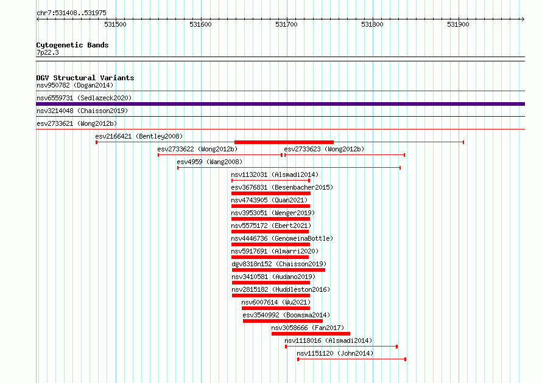The height and width of the screenshot is (383, 542).
Task: Open esv2733621 (Wong2012b) variant label
Action: [77, 123]
